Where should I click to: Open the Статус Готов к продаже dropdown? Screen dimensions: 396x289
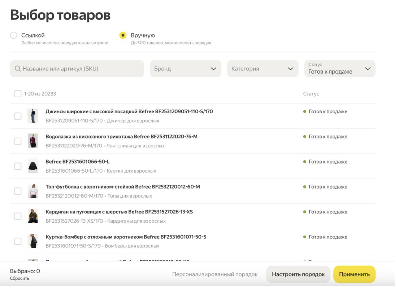pos(339,68)
